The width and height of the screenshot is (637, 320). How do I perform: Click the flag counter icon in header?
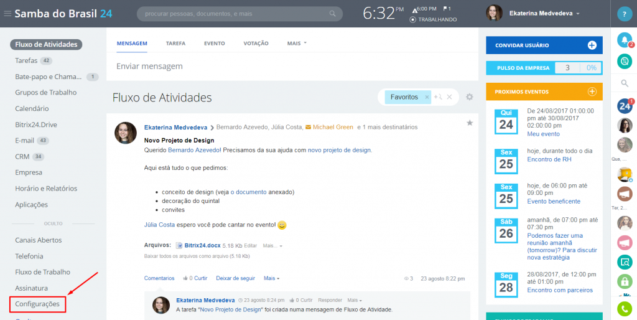[x=447, y=9]
